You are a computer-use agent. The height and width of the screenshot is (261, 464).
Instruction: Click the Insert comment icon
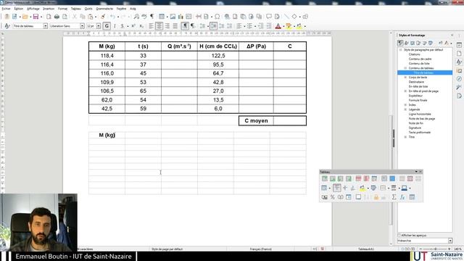[269, 17]
